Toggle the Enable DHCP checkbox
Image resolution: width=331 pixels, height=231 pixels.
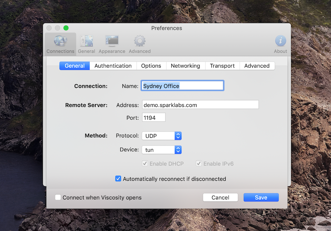coord(145,163)
